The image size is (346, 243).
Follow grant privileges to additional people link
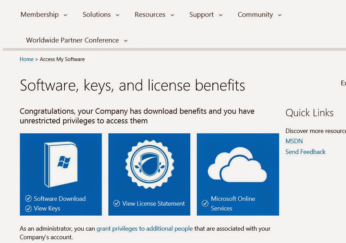pyautogui.click(x=144, y=229)
